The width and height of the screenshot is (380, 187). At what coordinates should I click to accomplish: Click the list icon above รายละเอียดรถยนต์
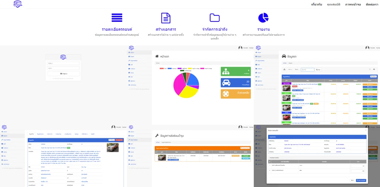point(117,18)
